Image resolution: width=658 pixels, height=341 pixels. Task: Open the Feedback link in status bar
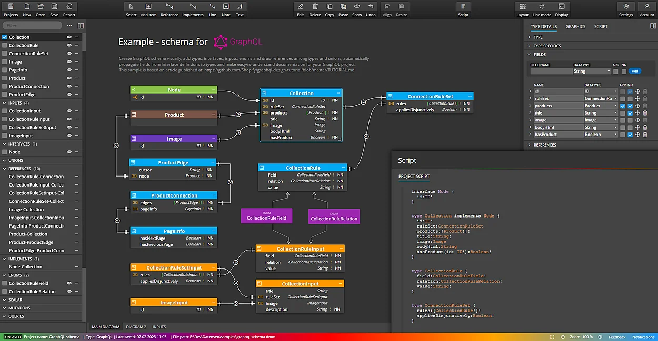click(x=617, y=337)
